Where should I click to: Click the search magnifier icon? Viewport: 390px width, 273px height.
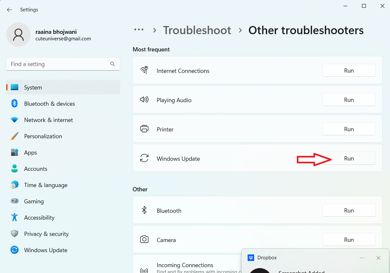(112, 64)
